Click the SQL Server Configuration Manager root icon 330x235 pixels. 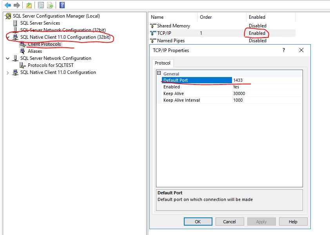coord(8,16)
